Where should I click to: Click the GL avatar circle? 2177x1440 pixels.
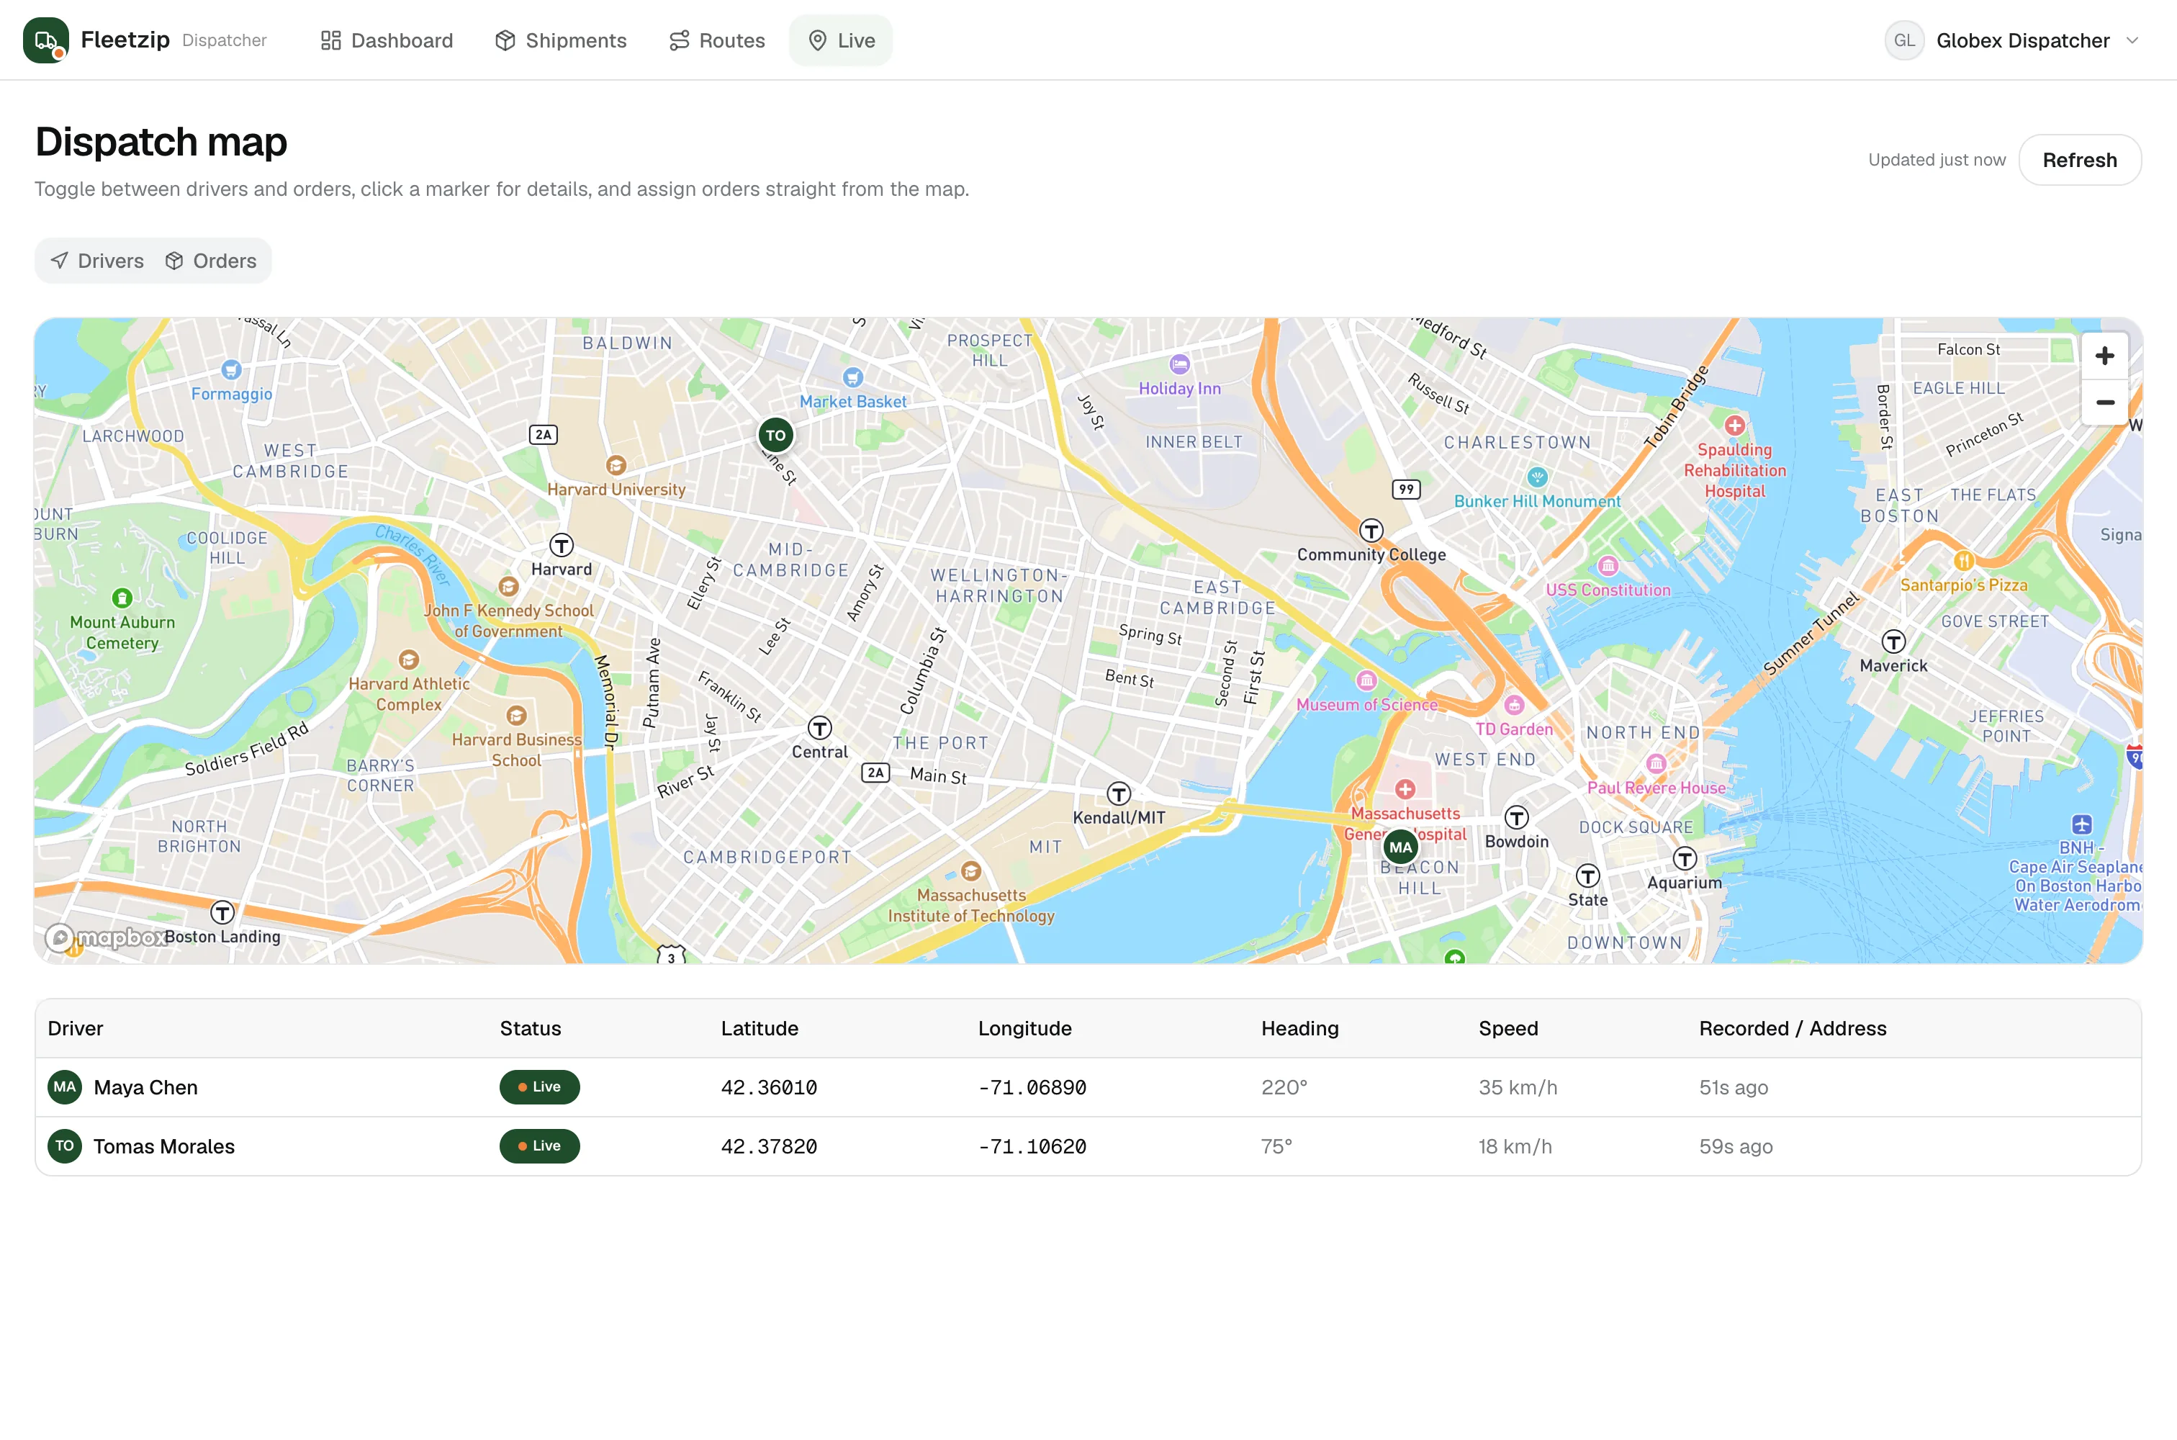(1904, 40)
